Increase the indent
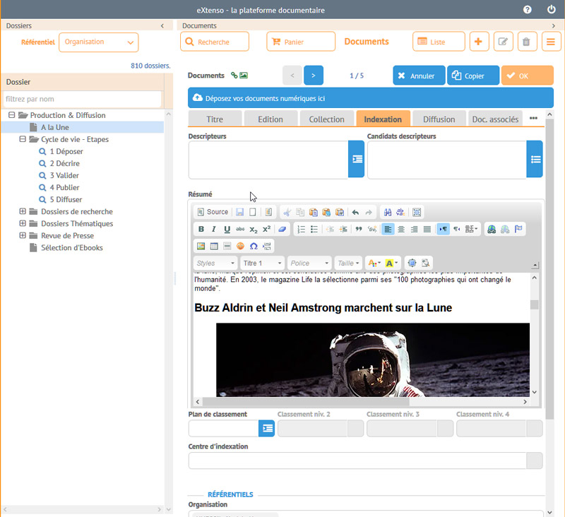The height and width of the screenshot is (517, 565). [x=343, y=229]
